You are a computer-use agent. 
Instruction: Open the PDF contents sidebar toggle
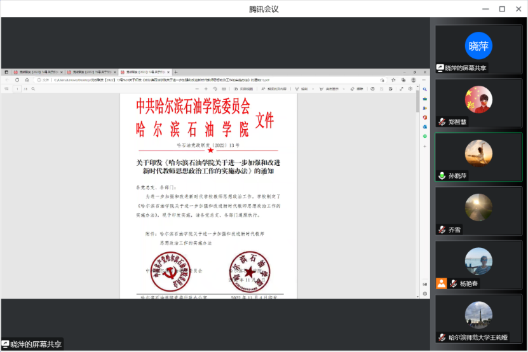(6, 89)
